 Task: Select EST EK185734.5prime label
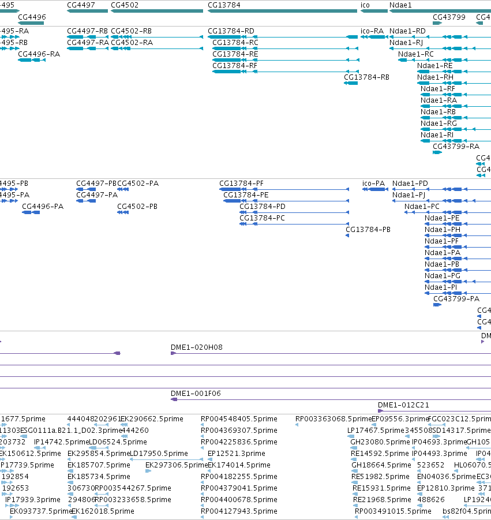coord(99,477)
